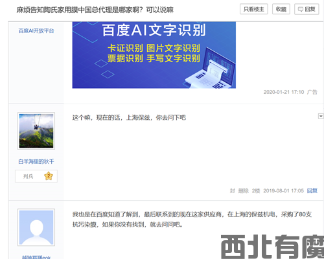This screenshot has width=324, height=259.
Task: Click the thread title 麻烦告知陶氏家用膜中国总代理
Action: (x=95, y=10)
